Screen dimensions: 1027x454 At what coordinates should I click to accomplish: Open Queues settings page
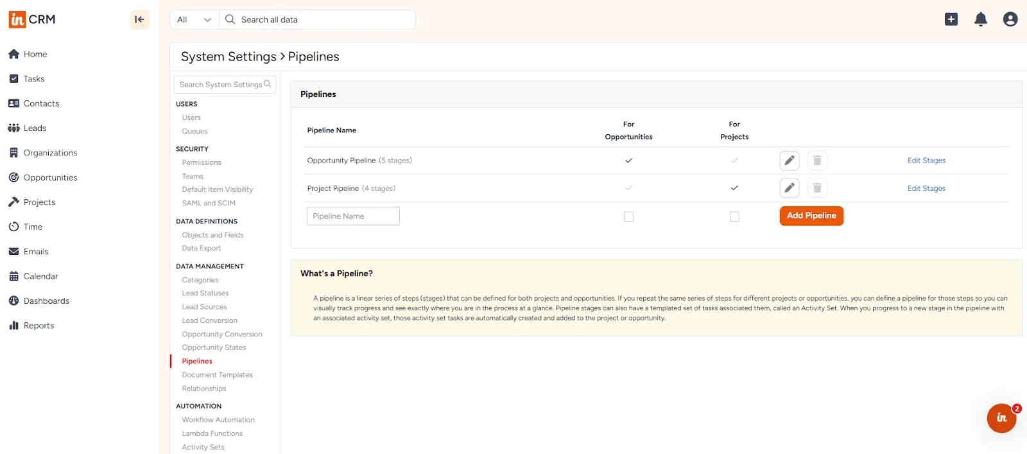(194, 131)
